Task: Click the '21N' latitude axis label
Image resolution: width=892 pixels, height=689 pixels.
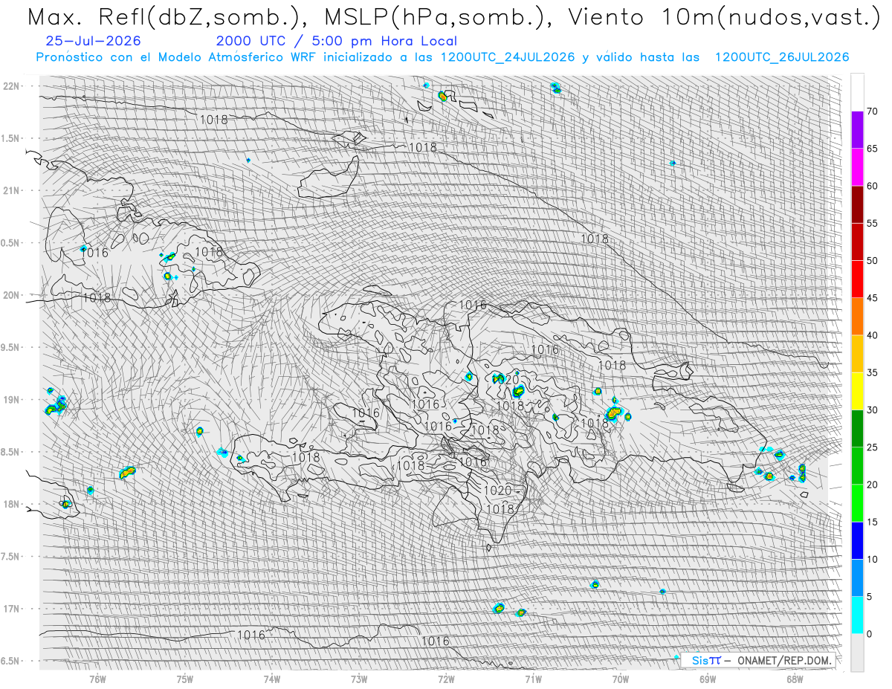Action: tap(13, 191)
